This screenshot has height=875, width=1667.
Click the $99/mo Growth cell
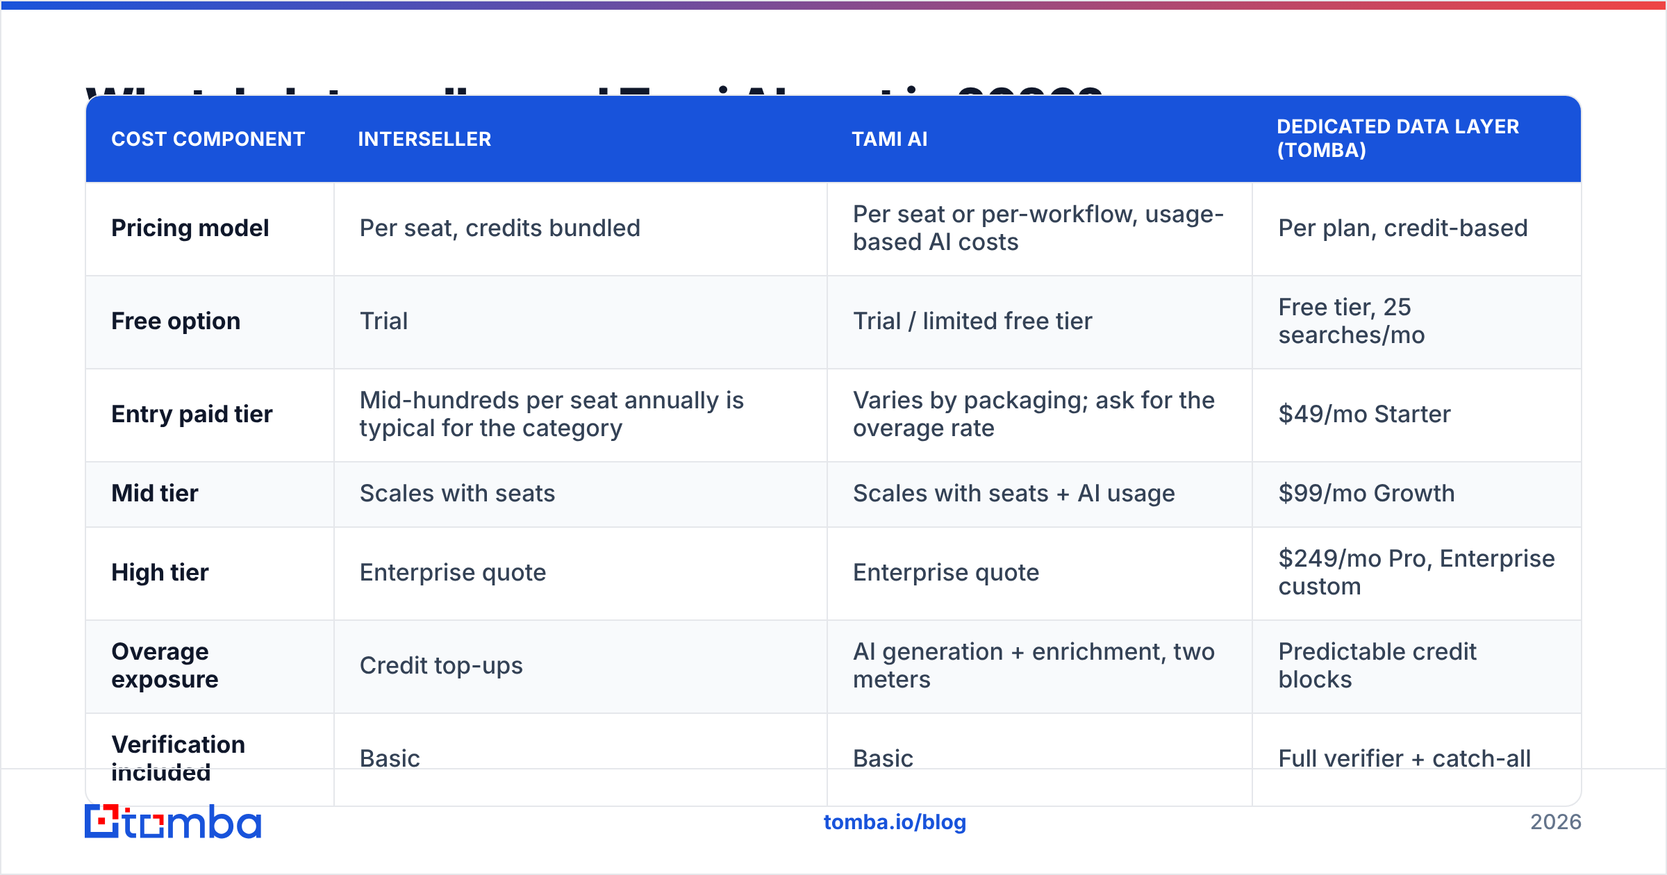click(1366, 493)
